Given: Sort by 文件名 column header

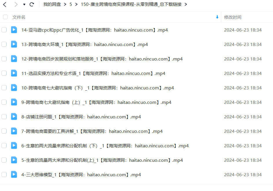Looking at the screenshot, I should [x=19, y=17].
